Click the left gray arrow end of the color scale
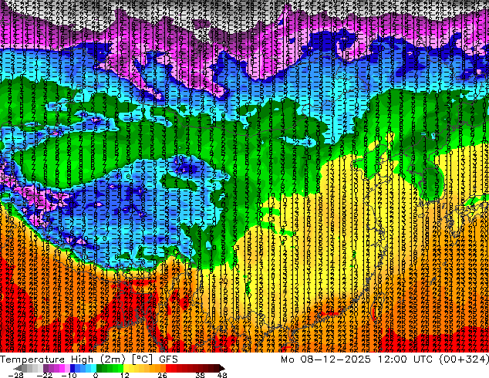489x378 pixels. pyautogui.click(x=18, y=368)
